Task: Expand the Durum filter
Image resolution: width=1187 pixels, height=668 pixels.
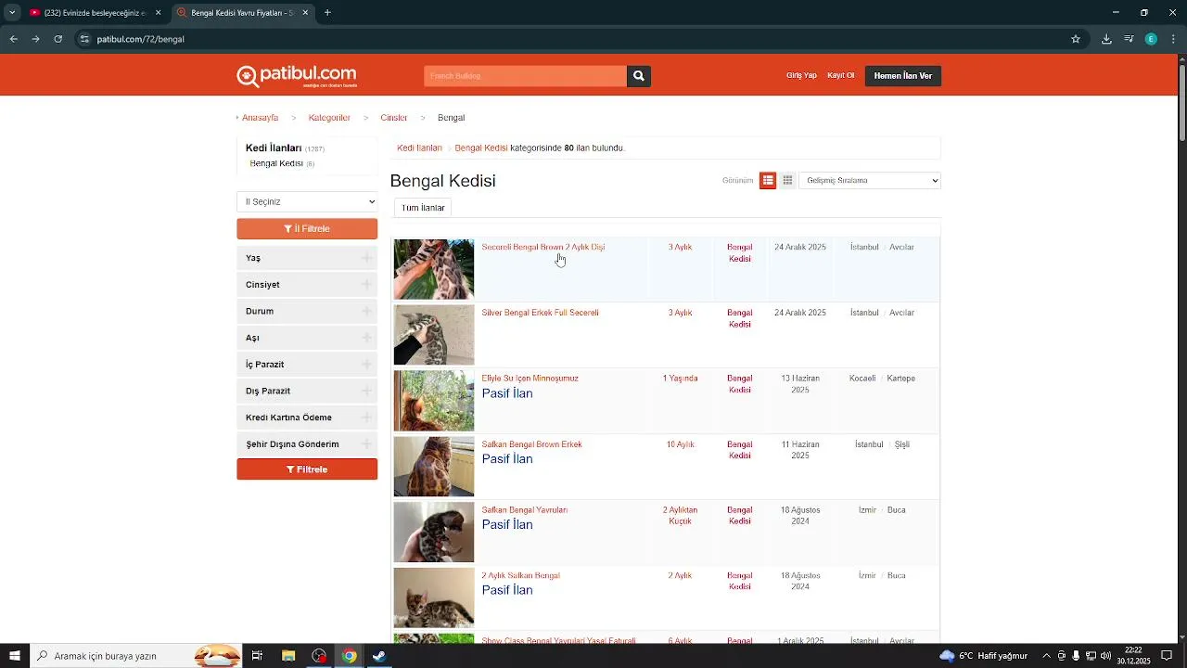Action: point(307,311)
